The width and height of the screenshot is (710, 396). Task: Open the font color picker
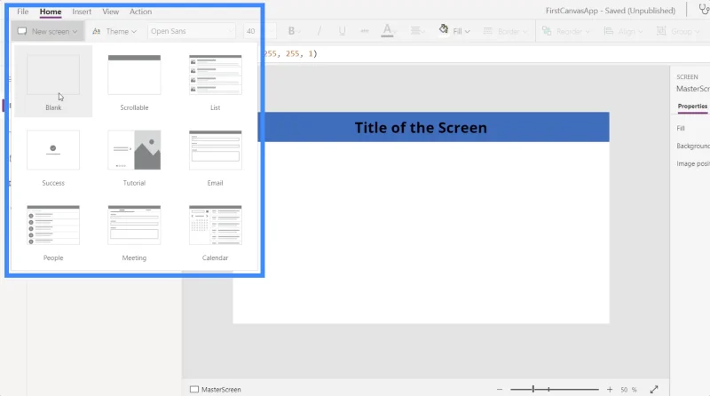point(388,31)
